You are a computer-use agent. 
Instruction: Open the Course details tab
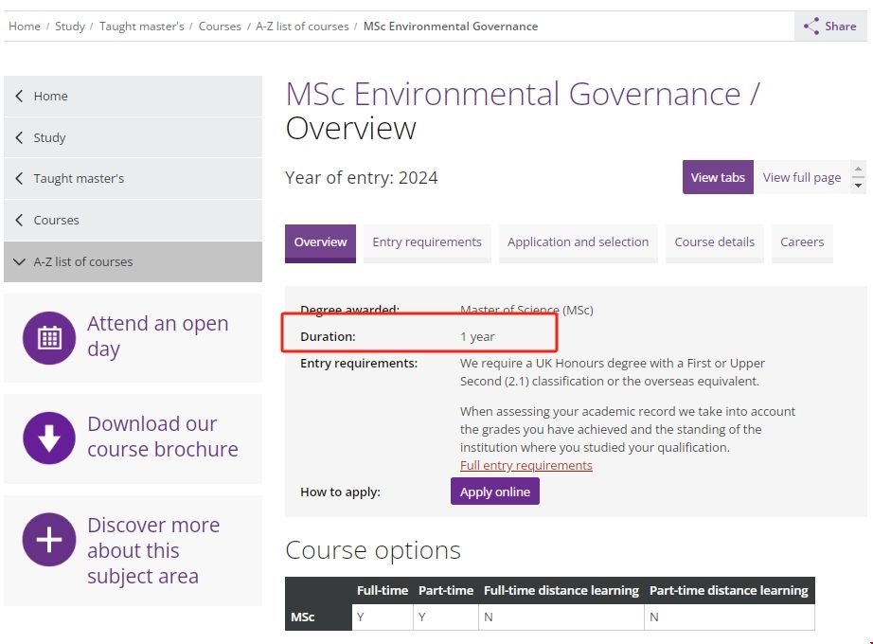pyautogui.click(x=714, y=242)
